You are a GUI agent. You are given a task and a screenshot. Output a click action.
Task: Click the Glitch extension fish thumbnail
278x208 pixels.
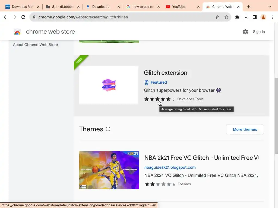(109, 85)
